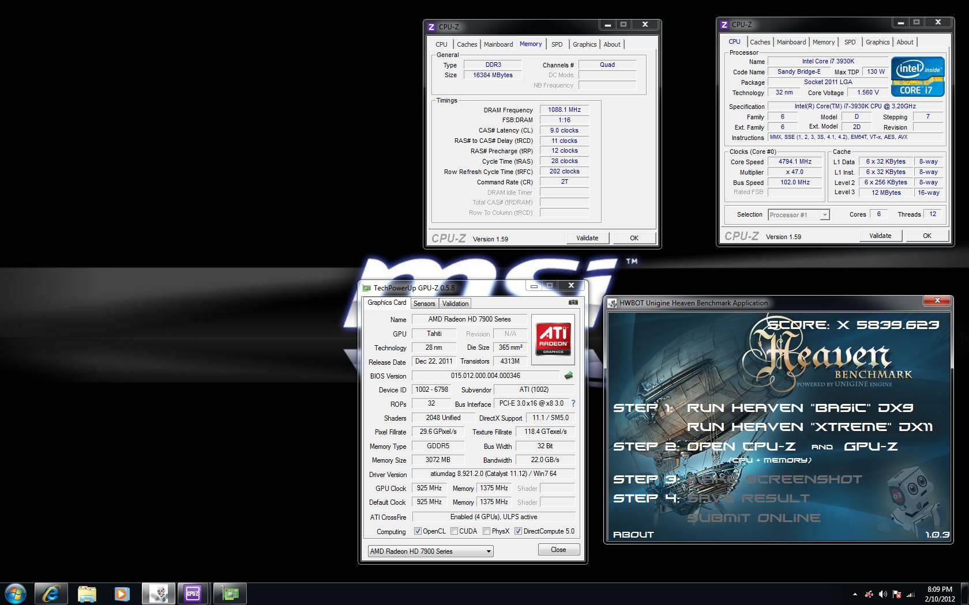
Task: Click RUN HEAVEN "BASIC" DX9
Action: pyautogui.click(x=800, y=408)
